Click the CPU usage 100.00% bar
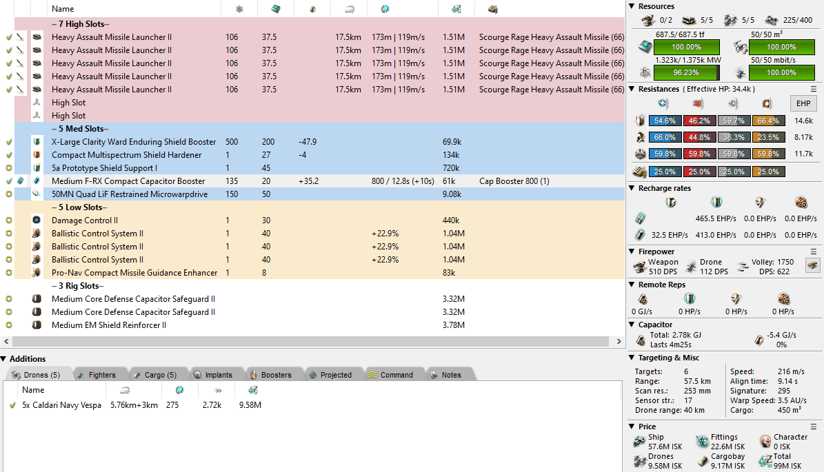824x472 pixels. pyautogui.click(x=686, y=47)
